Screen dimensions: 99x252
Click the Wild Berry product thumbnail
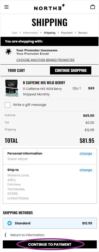12,88
